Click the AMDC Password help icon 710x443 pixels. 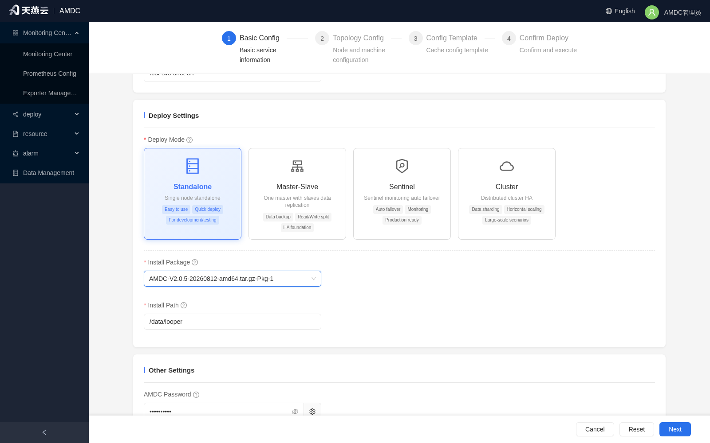pyautogui.click(x=196, y=395)
